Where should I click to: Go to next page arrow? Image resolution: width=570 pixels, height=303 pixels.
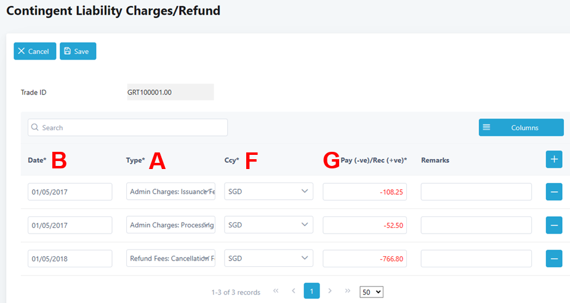tap(330, 291)
